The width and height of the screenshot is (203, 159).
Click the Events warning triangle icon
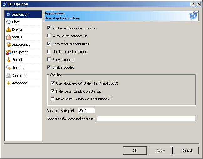[8, 29]
